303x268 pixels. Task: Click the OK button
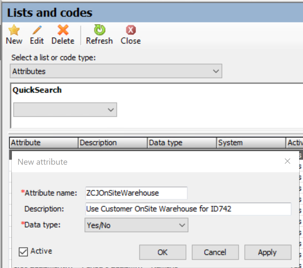point(162,252)
